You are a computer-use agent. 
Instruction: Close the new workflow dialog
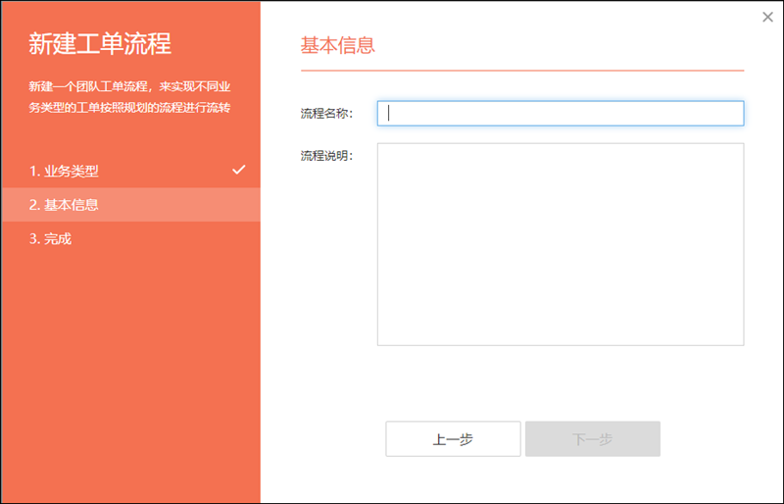767,17
